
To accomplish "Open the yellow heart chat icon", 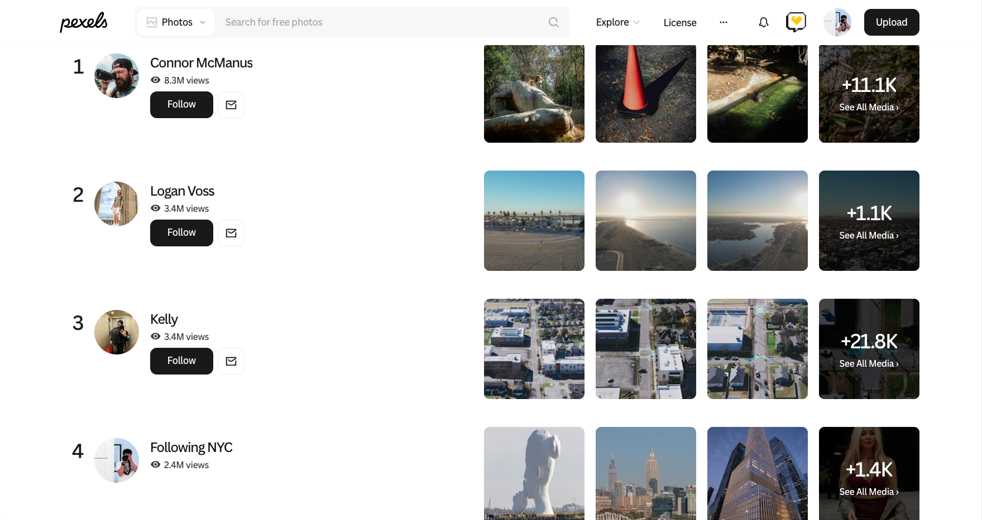I will pyautogui.click(x=796, y=22).
